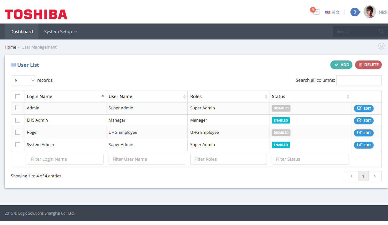The image size is (388, 225).
Task: Go to previous page arrow
Action: (x=351, y=176)
